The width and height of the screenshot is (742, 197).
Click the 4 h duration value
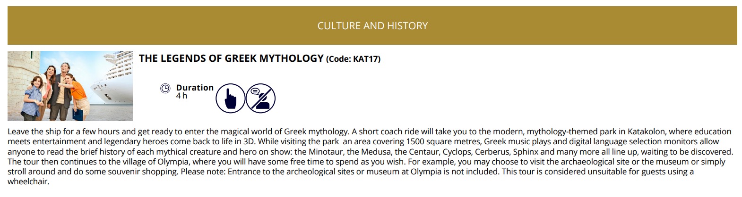click(x=182, y=96)
